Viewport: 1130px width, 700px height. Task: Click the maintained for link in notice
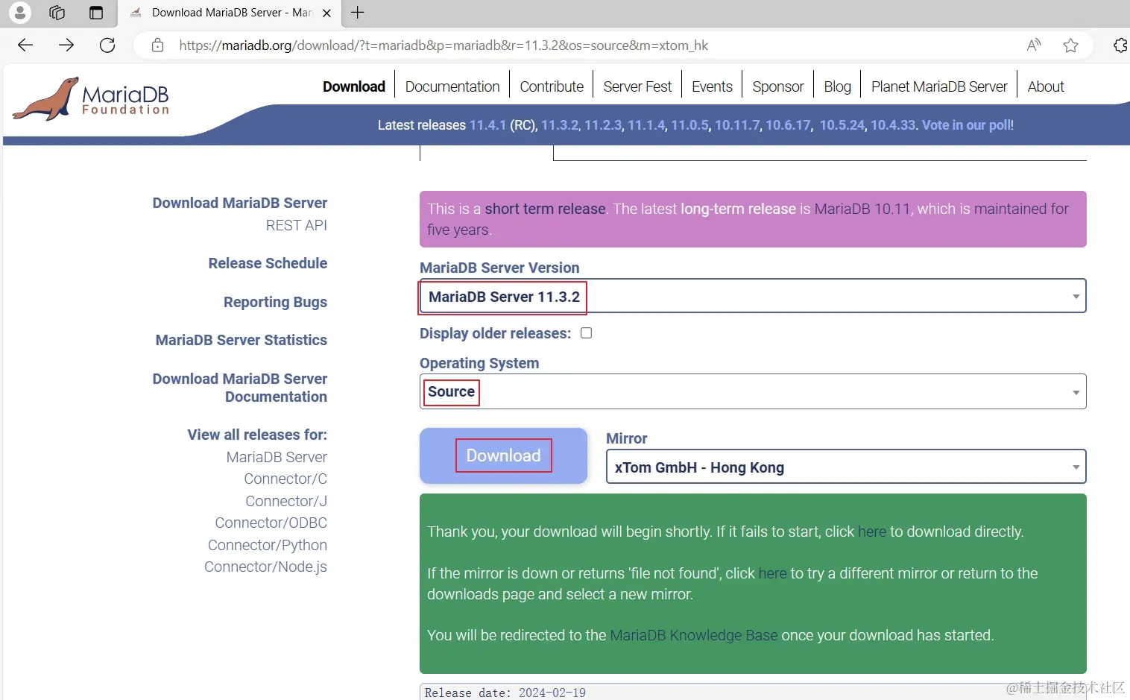coord(1021,209)
